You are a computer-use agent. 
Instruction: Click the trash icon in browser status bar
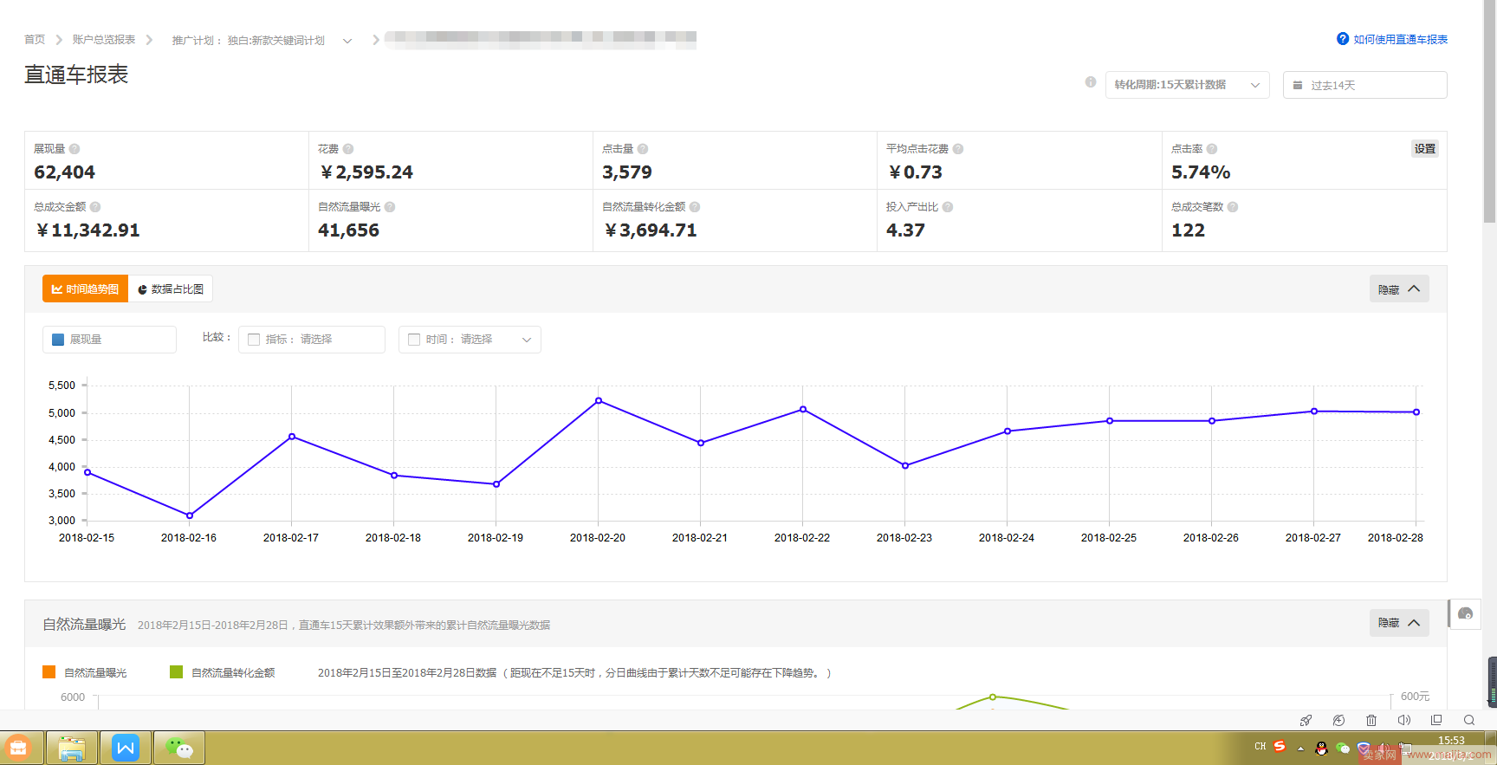(1371, 720)
